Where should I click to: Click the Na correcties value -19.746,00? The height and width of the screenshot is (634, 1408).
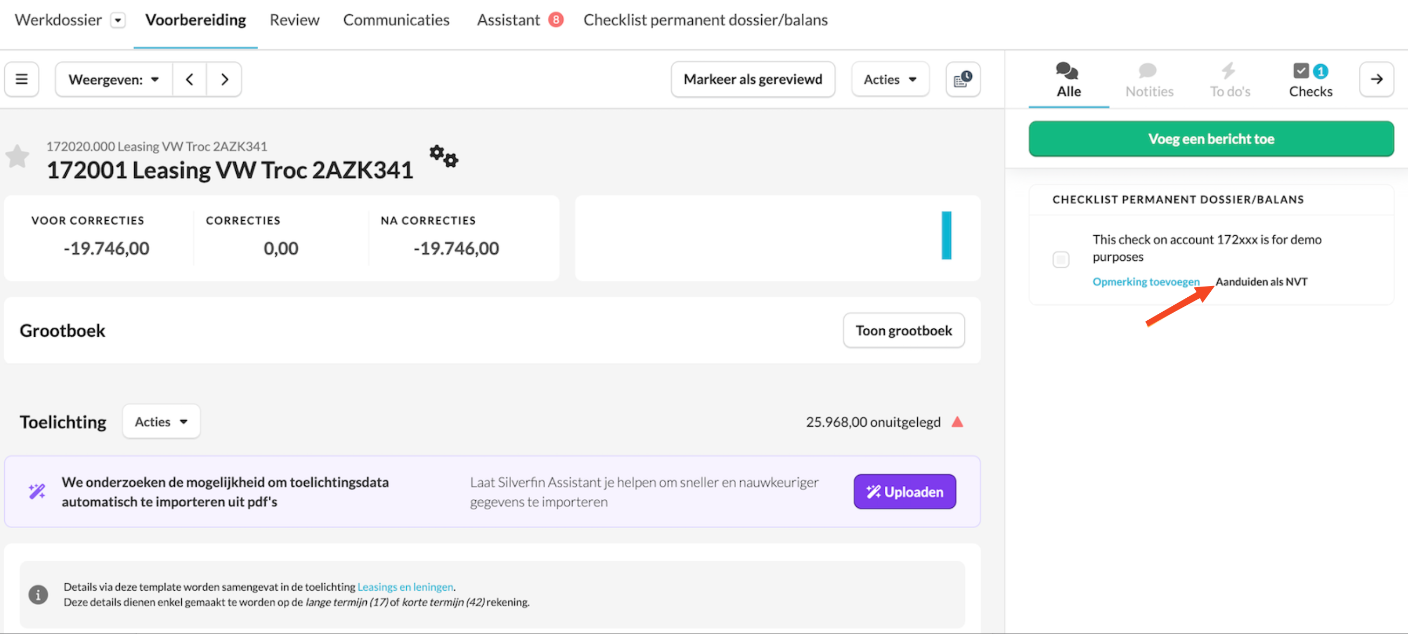[456, 248]
